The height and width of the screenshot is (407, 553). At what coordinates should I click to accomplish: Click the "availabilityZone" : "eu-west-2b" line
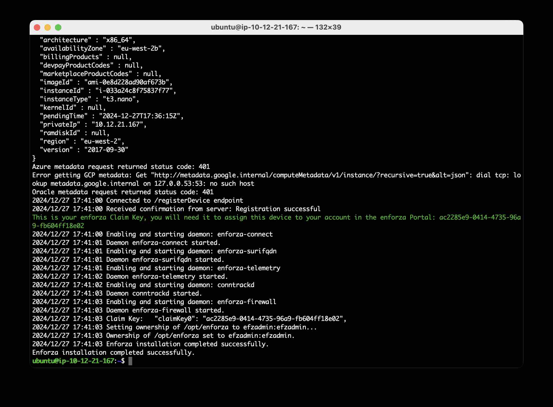click(x=102, y=48)
